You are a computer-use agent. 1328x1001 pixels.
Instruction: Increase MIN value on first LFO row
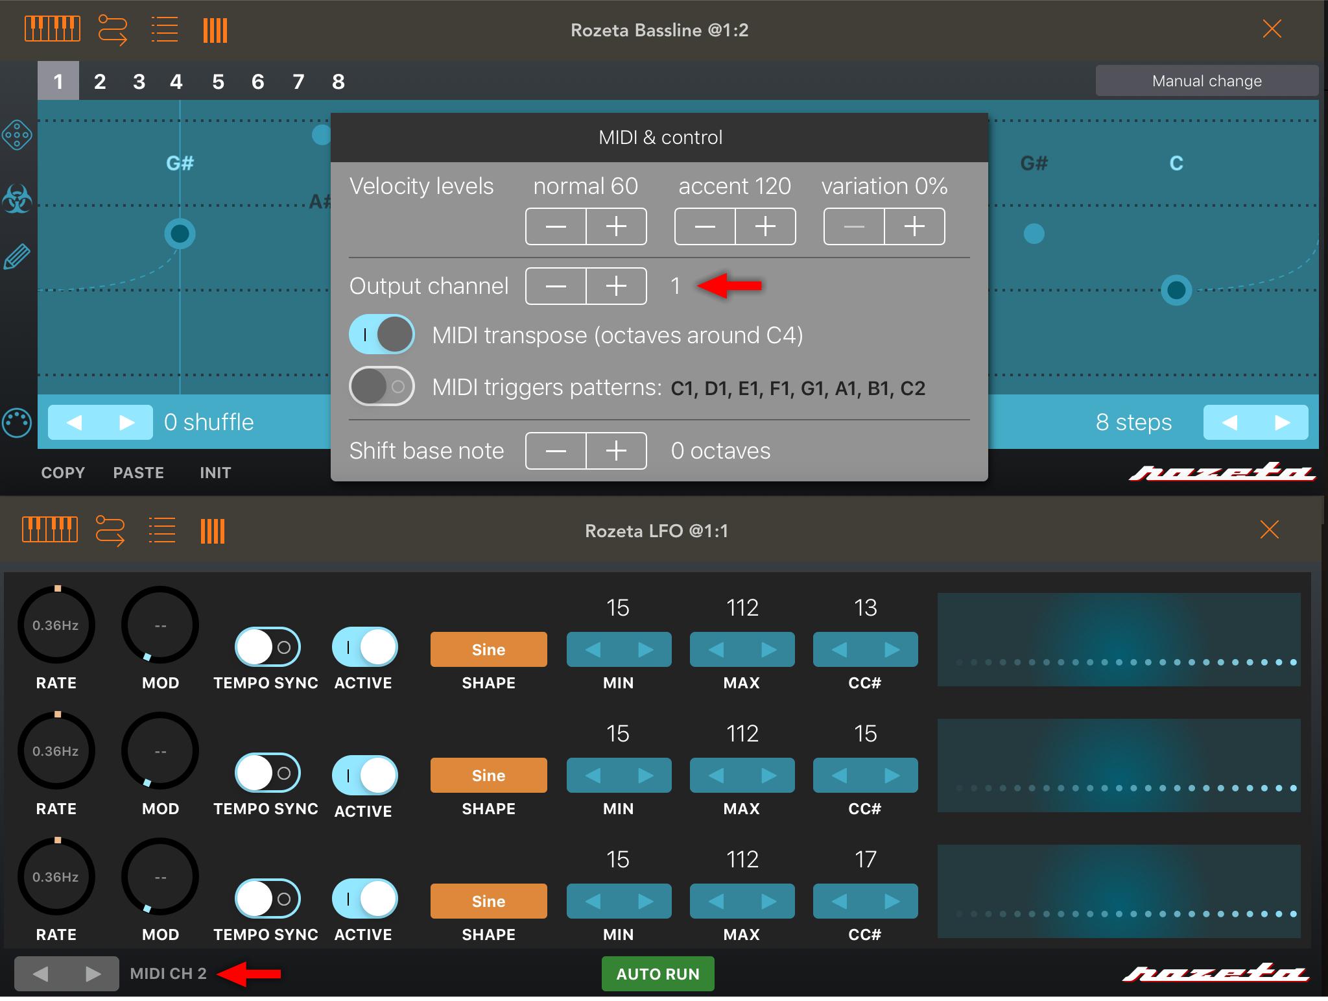[x=645, y=649]
